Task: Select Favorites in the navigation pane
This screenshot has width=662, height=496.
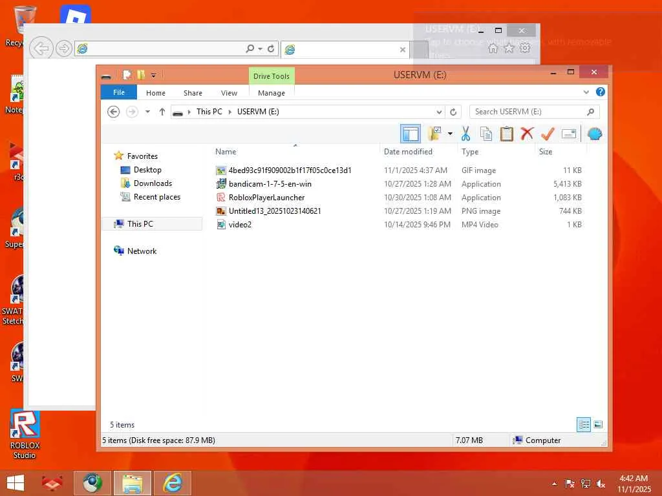Action: [142, 156]
